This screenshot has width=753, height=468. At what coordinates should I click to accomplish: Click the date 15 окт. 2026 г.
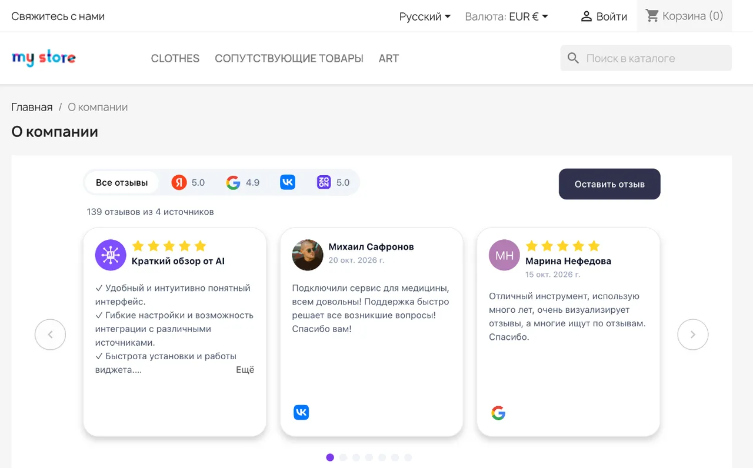point(553,275)
